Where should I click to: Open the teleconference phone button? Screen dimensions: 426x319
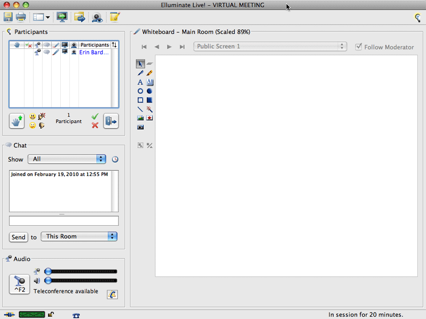point(112,295)
